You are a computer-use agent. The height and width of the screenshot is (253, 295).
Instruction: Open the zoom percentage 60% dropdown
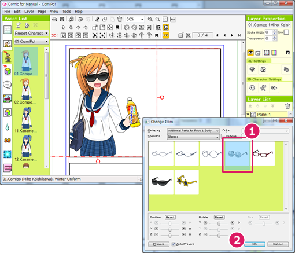point(142,19)
